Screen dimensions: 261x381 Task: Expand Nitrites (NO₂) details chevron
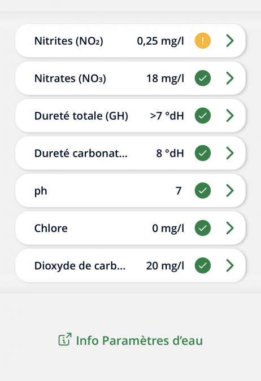(x=230, y=41)
